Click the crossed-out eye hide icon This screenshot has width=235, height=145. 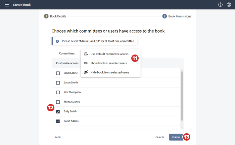pos(86,72)
